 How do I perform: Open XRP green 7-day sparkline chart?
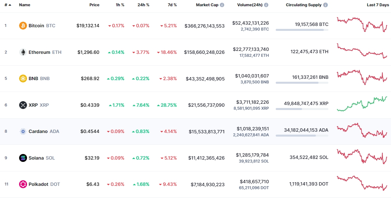(x=362, y=104)
